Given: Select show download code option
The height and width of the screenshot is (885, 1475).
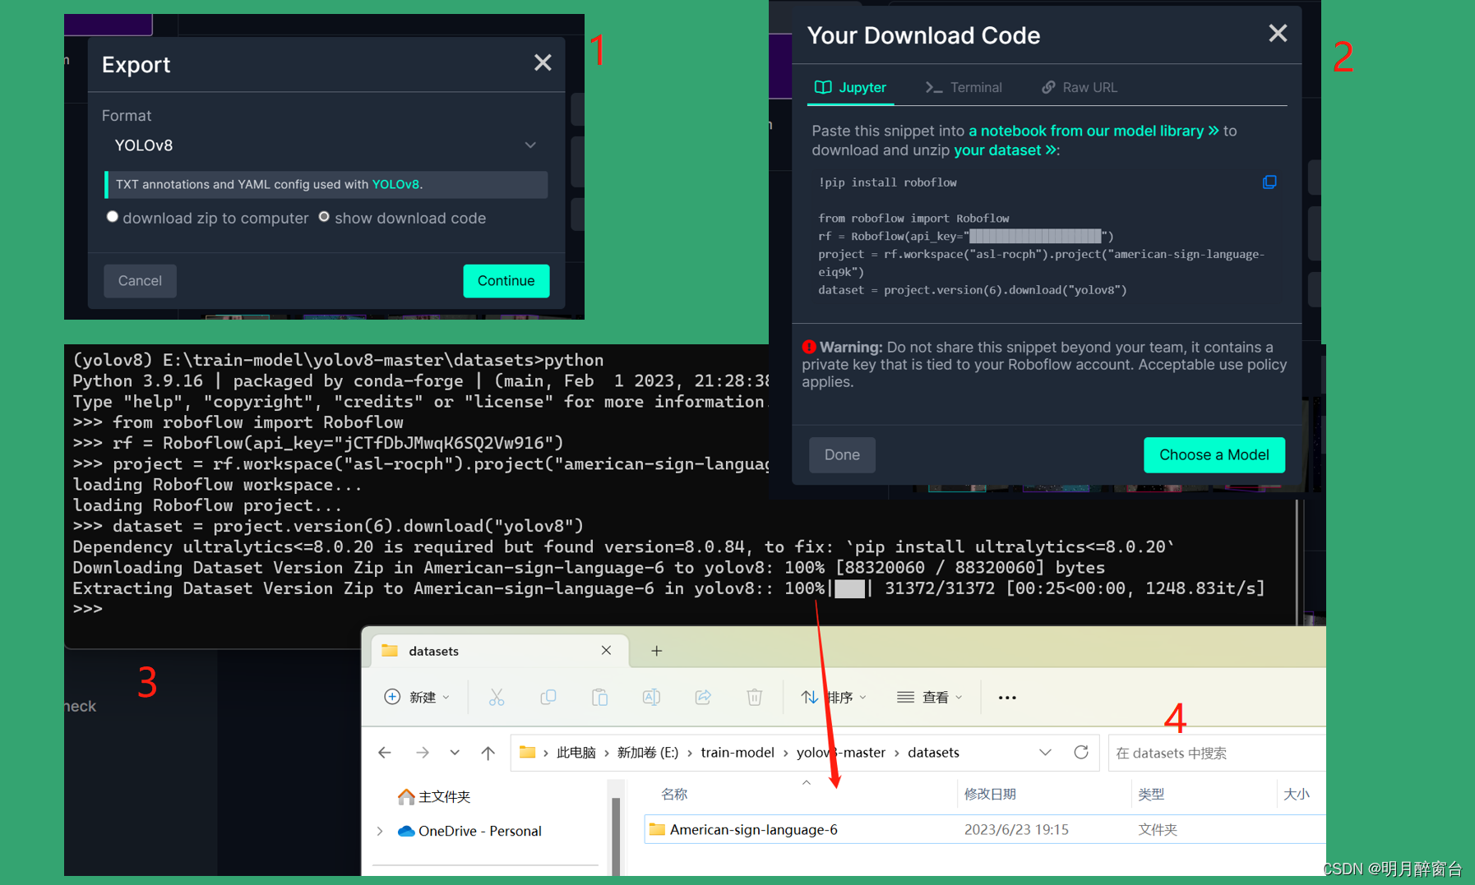Looking at the screenshot, I should point(324,217).
